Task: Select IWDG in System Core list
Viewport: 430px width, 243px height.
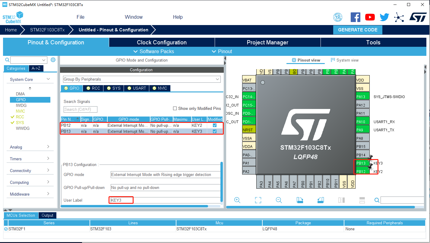Action: [x=21, y=105]
